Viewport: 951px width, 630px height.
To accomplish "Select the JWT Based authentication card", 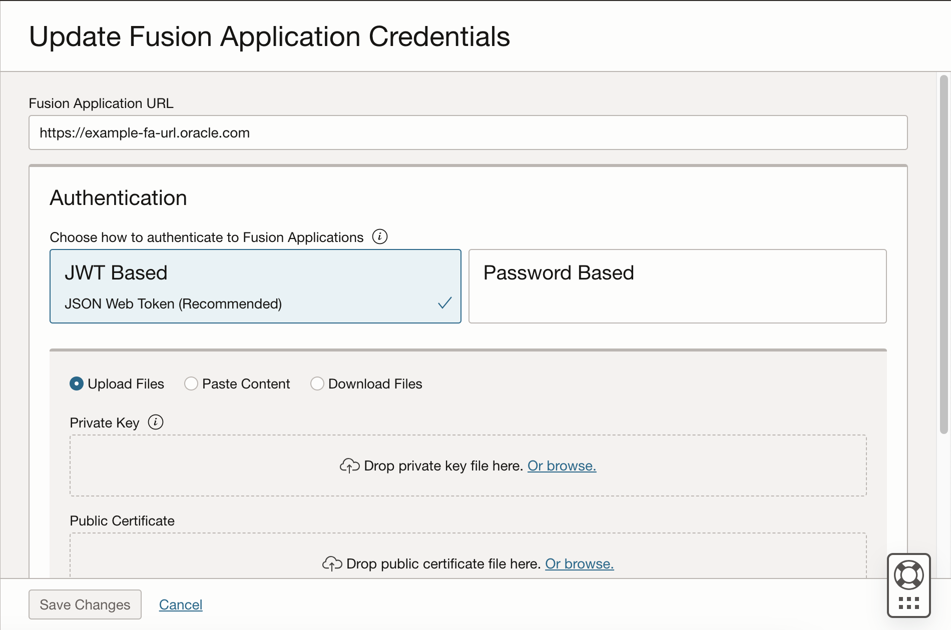I will pos(255,286).
